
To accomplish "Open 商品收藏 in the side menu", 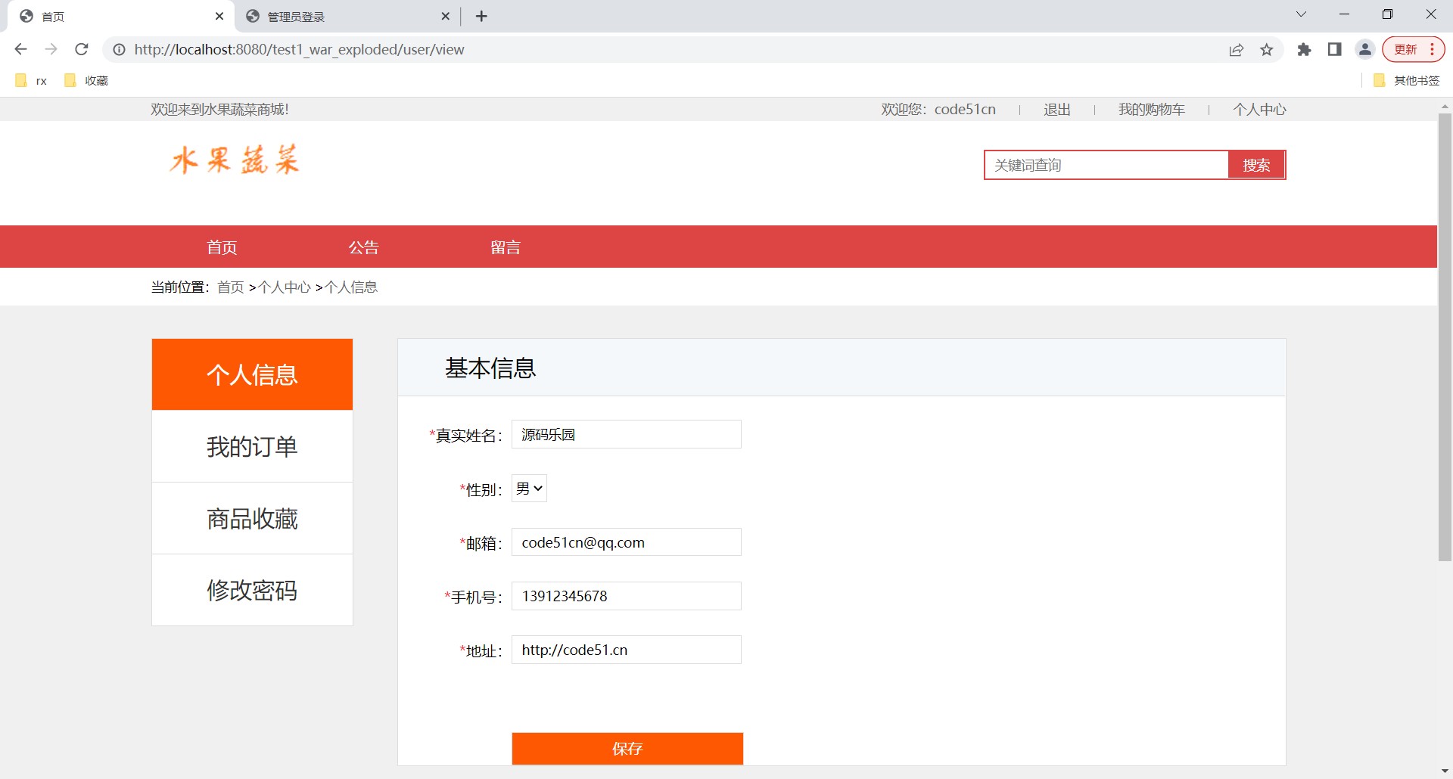I will (252, 518).
